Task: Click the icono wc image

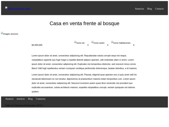Action: (79, 43)
